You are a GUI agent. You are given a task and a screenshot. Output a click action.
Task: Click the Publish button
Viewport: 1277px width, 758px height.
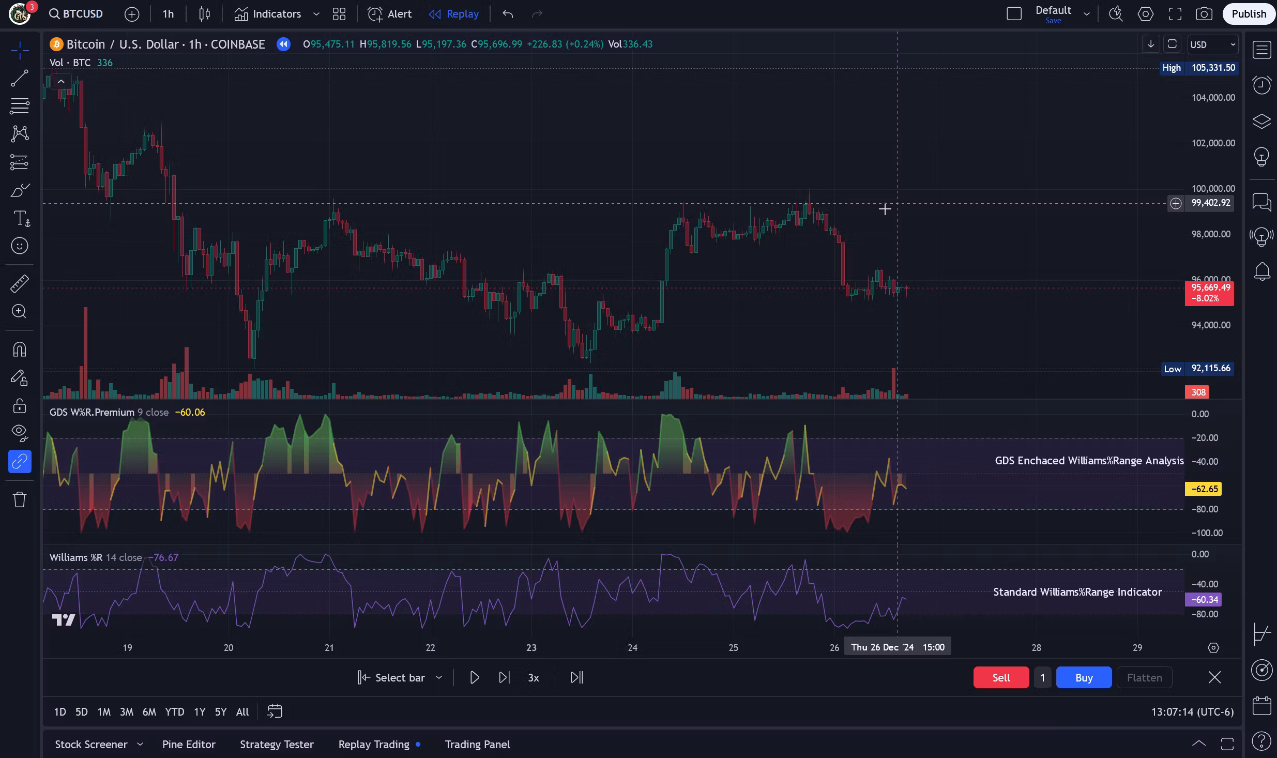(x=1248, y=14)
